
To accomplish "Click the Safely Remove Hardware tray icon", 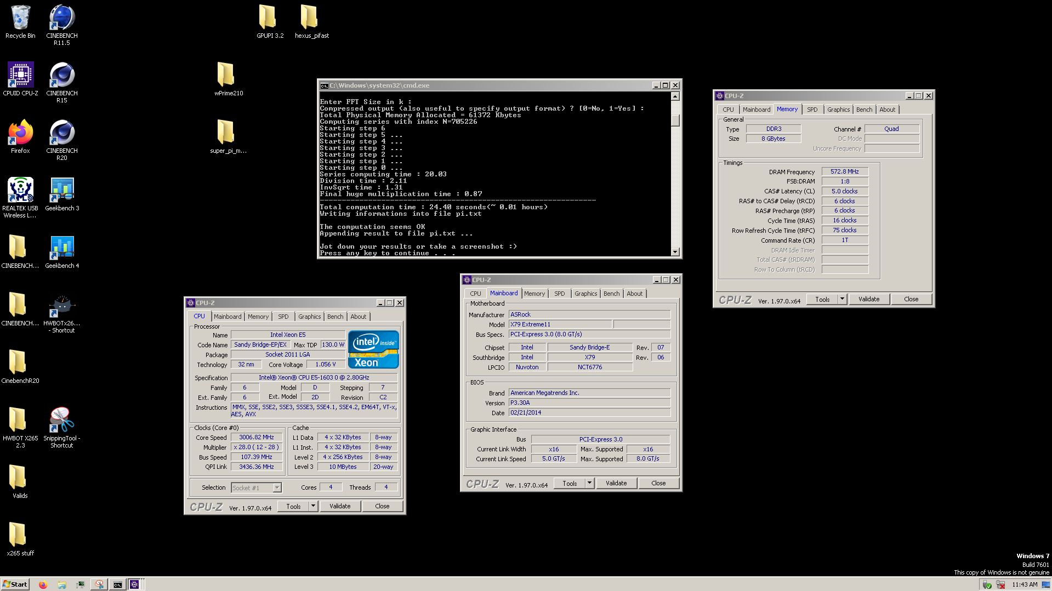I will (987, 585).
